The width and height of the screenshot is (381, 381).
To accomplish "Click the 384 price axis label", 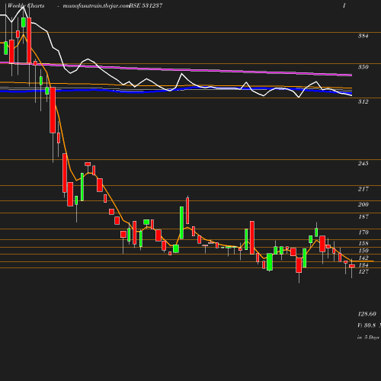I will coord(363,36).
